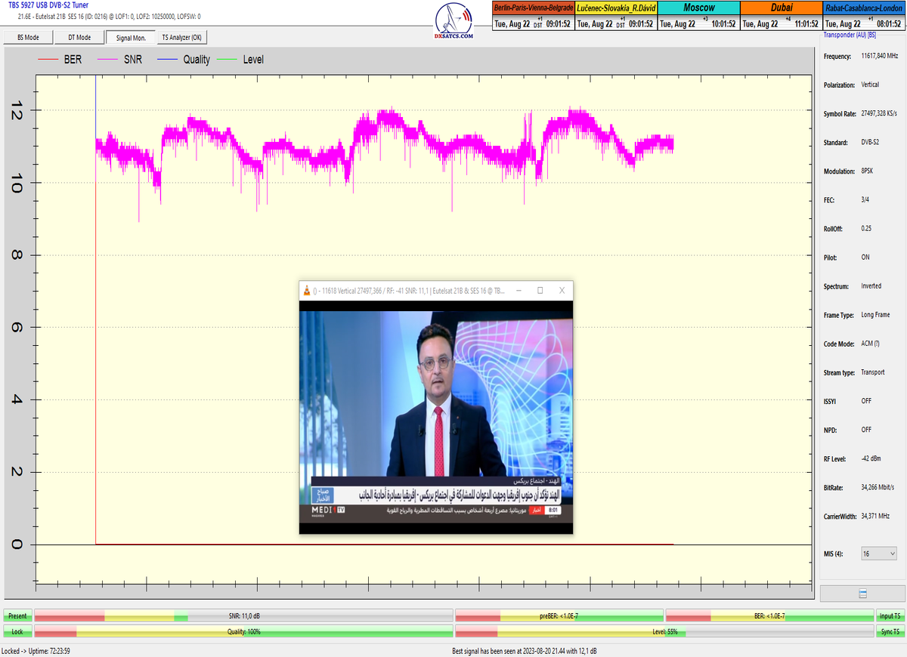Image resolution: width=907 pixels, height=657 pixels.
Task: Close the VLC video window
Action: pyautogui.click(x=562, y=291)
